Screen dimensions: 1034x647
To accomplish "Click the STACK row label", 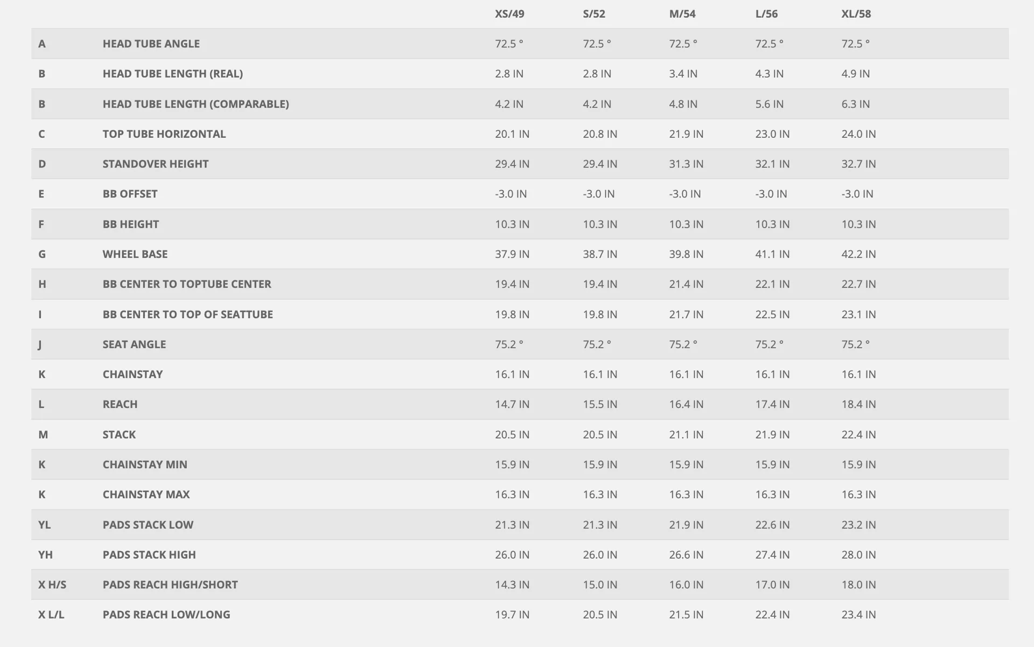I will point(119,434).
